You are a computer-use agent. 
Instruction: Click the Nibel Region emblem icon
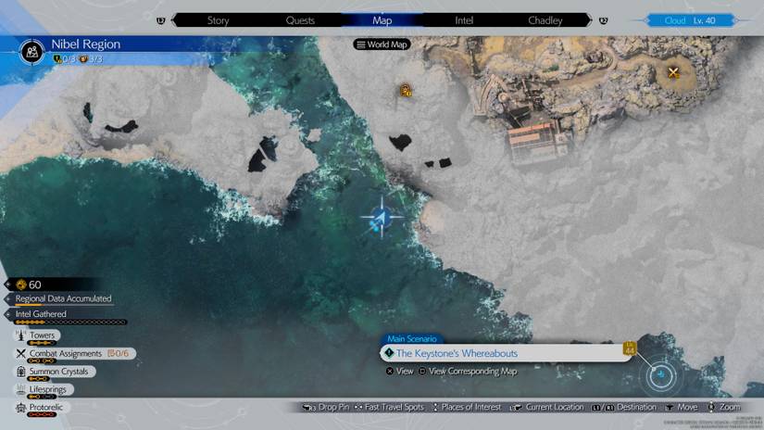(x=33, y=51)
